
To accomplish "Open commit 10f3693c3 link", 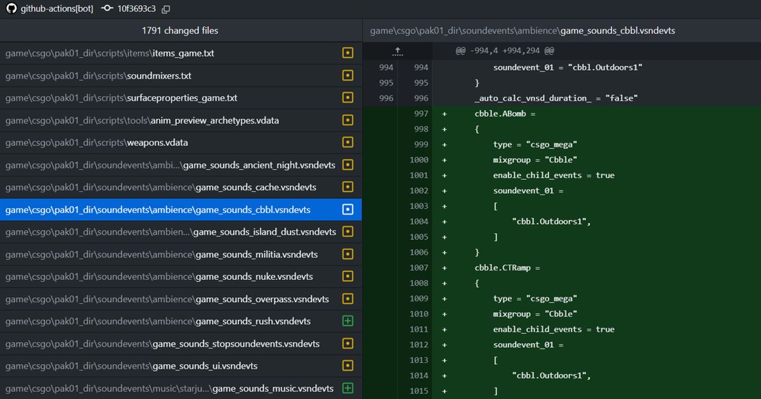I will point(136,9).
